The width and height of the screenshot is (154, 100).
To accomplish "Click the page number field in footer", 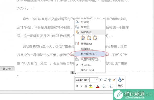I will 73,73.
